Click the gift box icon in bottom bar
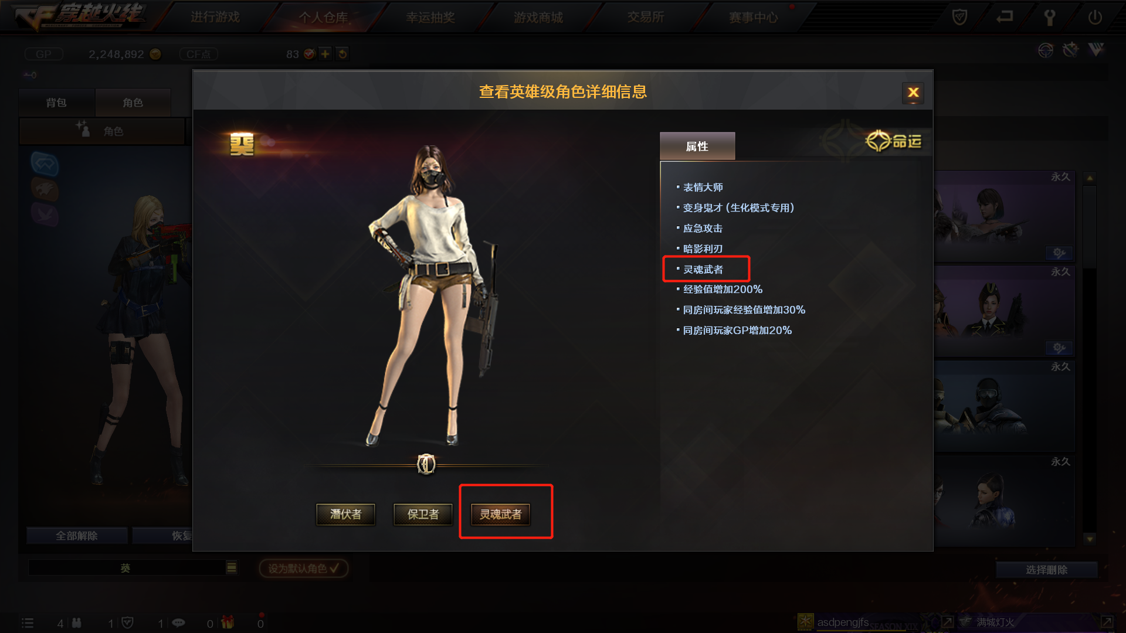Screen dimensions: 1126x633 228,622
